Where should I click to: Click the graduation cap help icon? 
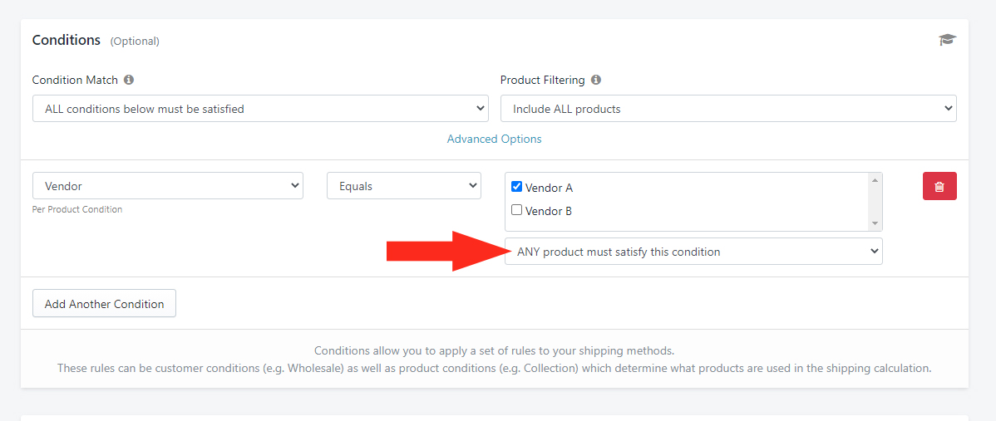(x=947, y=40)
